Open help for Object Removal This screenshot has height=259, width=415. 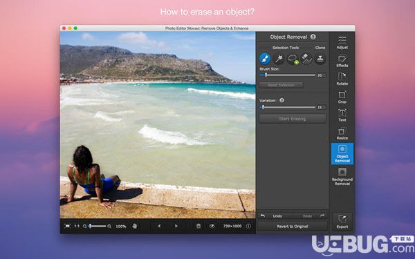click(x=313, y=37)
